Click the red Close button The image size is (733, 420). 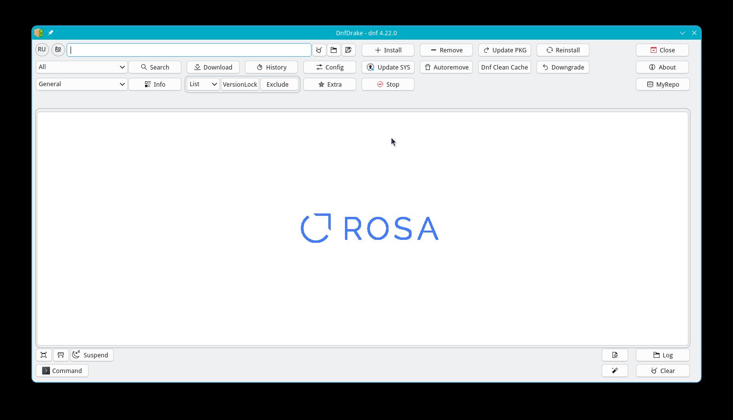(x=663, y=50)
